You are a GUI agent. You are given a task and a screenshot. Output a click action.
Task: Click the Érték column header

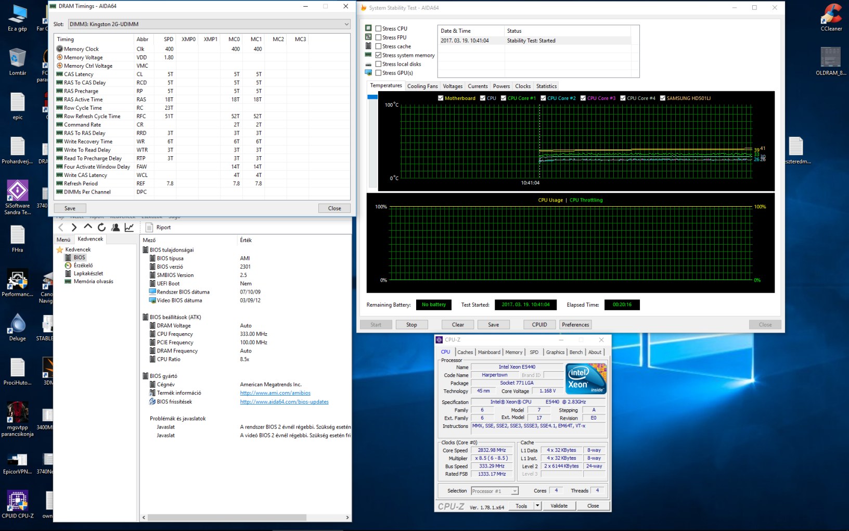pyautogui.click(x=246, y=240)
